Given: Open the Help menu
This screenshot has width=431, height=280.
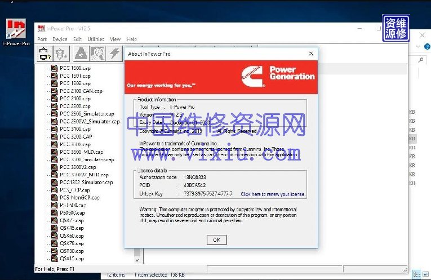Looking at the screenshot, I should (x=131, y=39).
